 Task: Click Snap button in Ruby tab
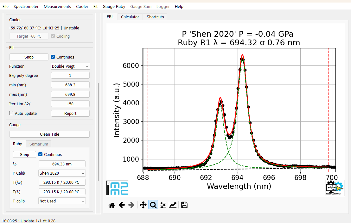point(24,154)
